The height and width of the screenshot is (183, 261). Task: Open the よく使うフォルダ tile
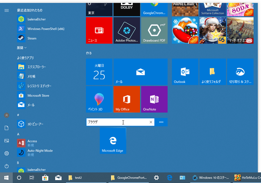tap(213, 72)
